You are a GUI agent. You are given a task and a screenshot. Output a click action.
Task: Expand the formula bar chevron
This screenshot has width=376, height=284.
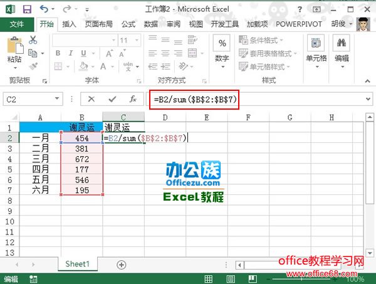(368, 99)
